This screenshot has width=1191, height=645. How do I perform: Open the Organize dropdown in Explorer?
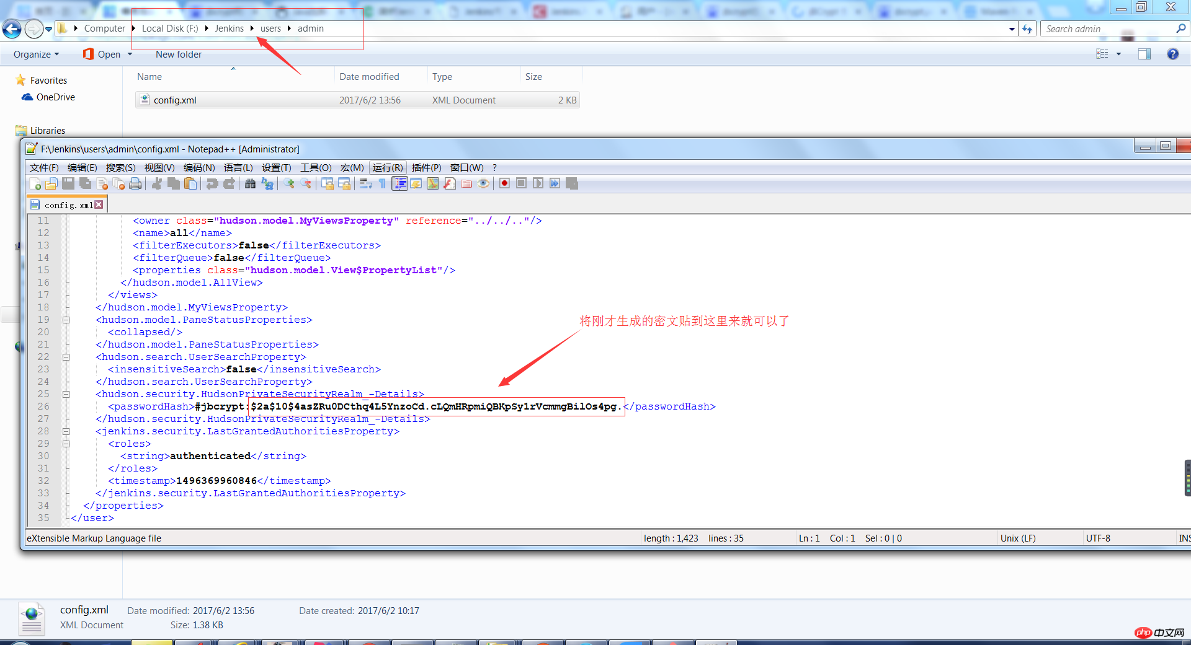tap(36, 55)
